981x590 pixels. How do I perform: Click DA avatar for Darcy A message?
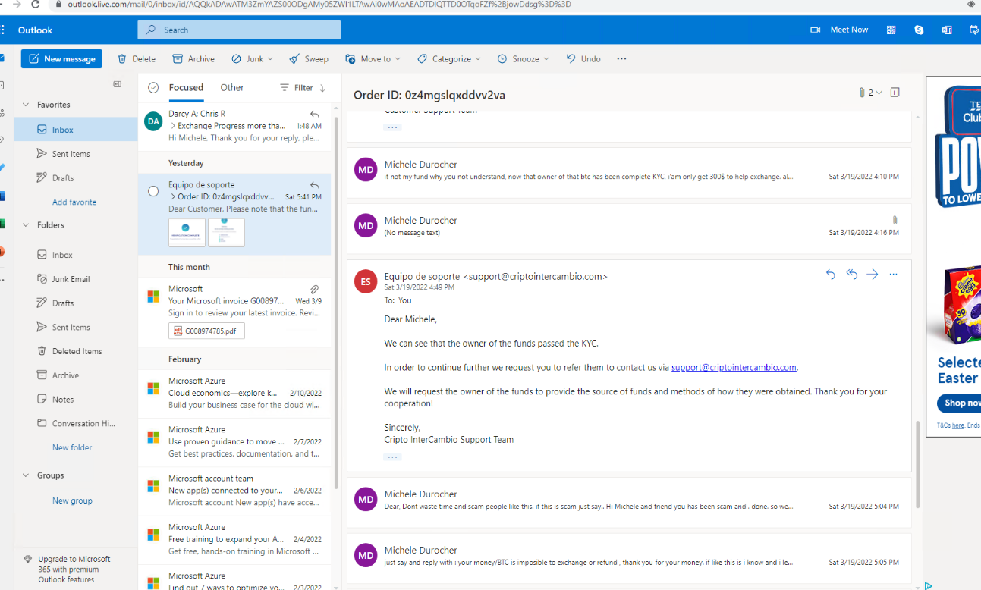pyautogui.click(x=154, y=121)
